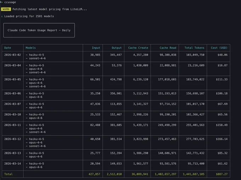Click cost $61.62
The image size is (241, 180).
tap(223, 164)
